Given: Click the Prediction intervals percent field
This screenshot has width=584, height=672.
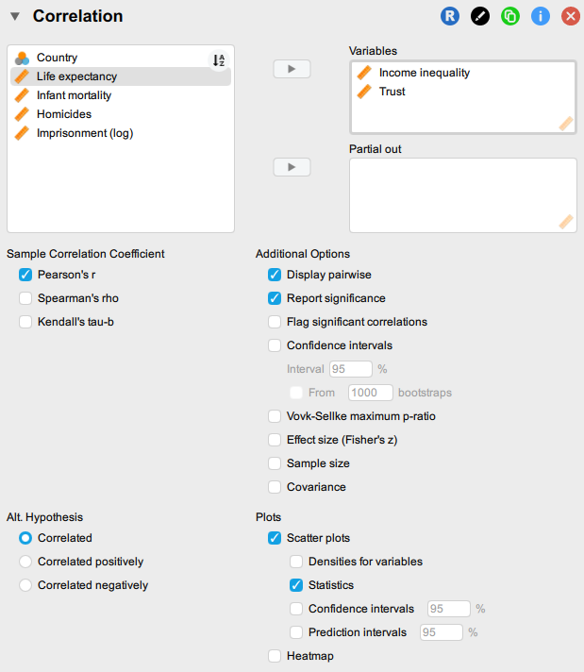Looking at the screenshot, I should 441,632.
